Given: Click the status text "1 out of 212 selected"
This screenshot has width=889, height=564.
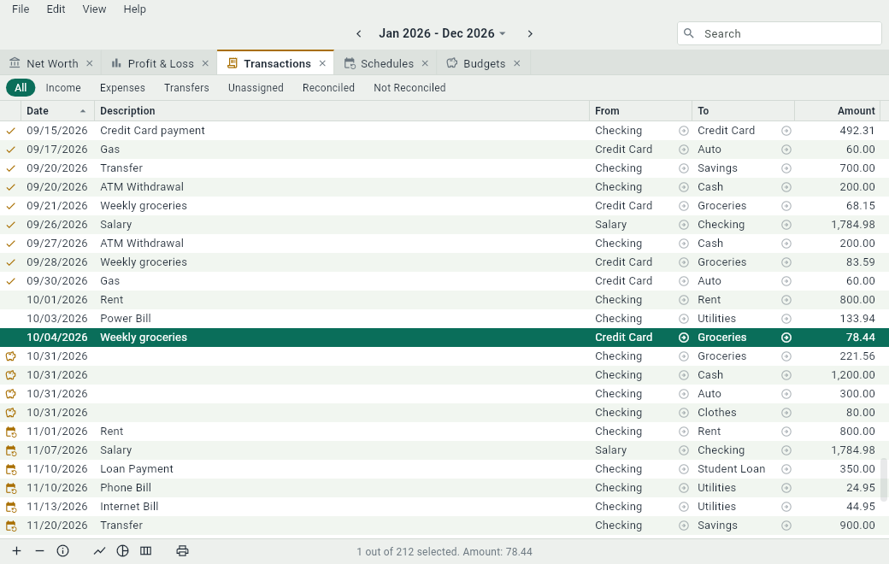Looking at the screenshot, I should [x=408, y=552].
